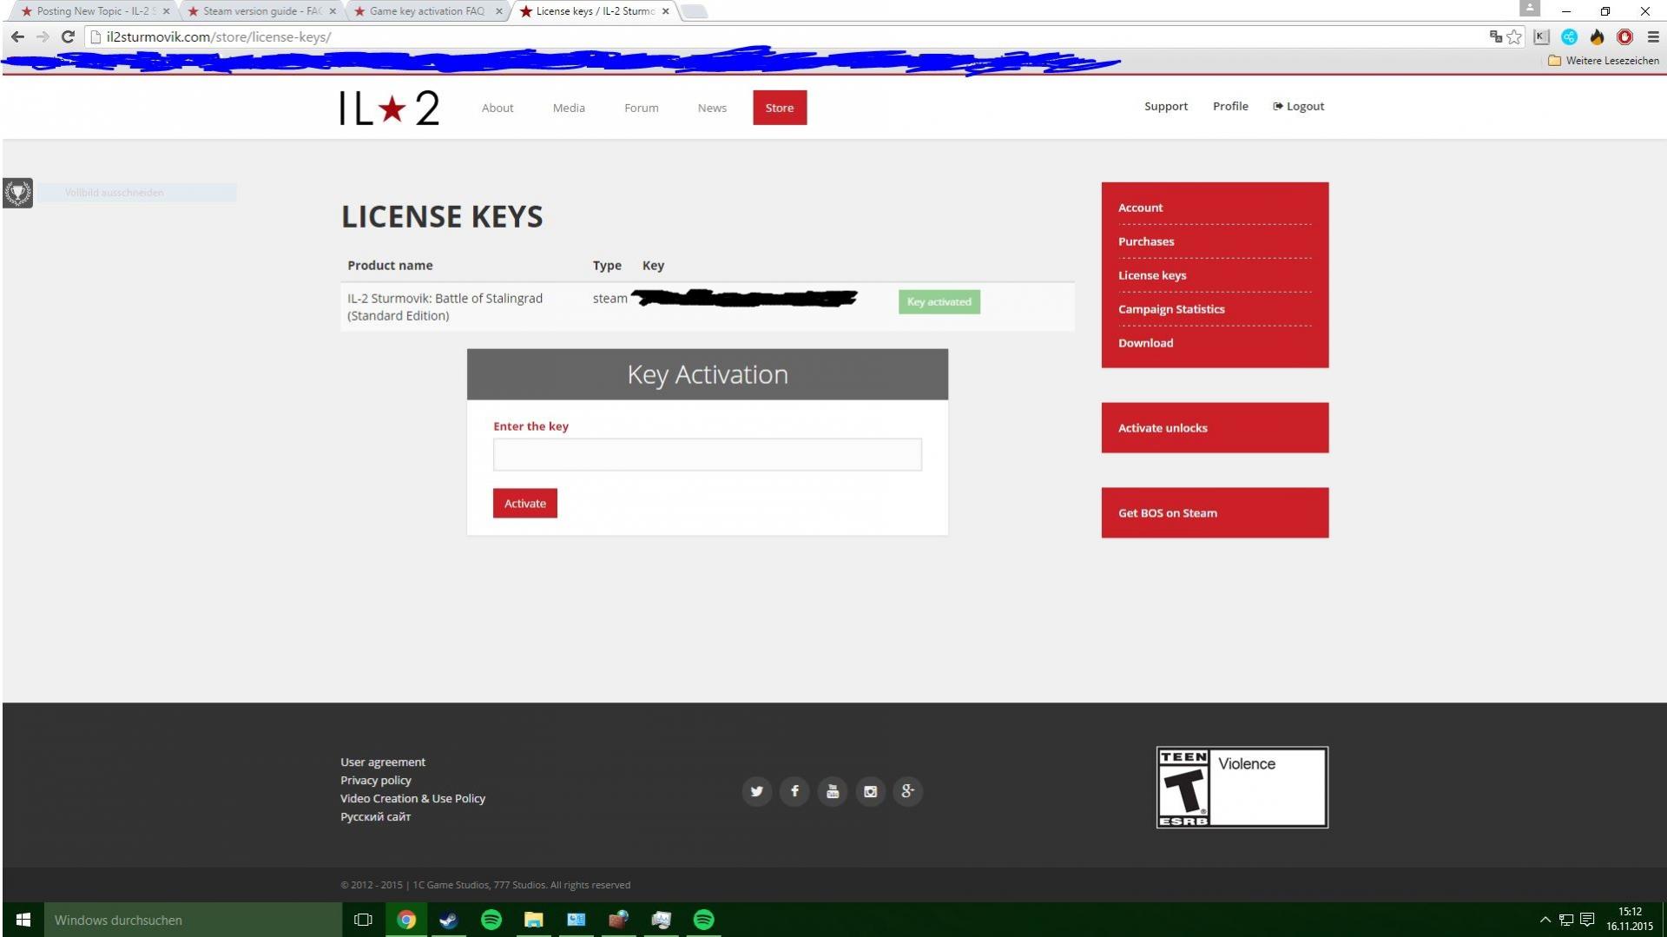The width and height of the screenshot is (1667, 937).
Task: Log out via the Logout link
Action: [x=1299, y=106]
